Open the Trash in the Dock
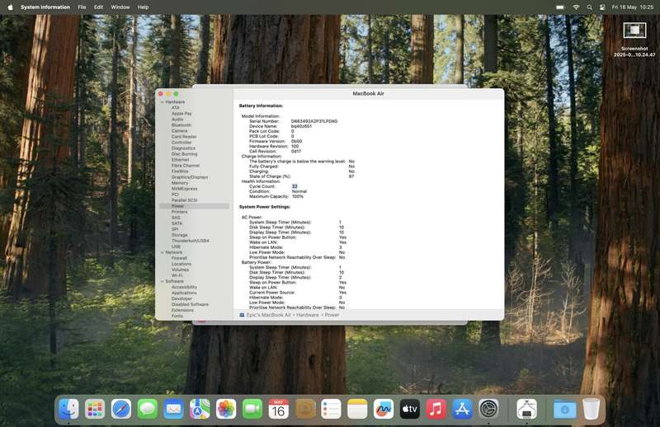Screen dimensions: 660x427 click(591, 409)
